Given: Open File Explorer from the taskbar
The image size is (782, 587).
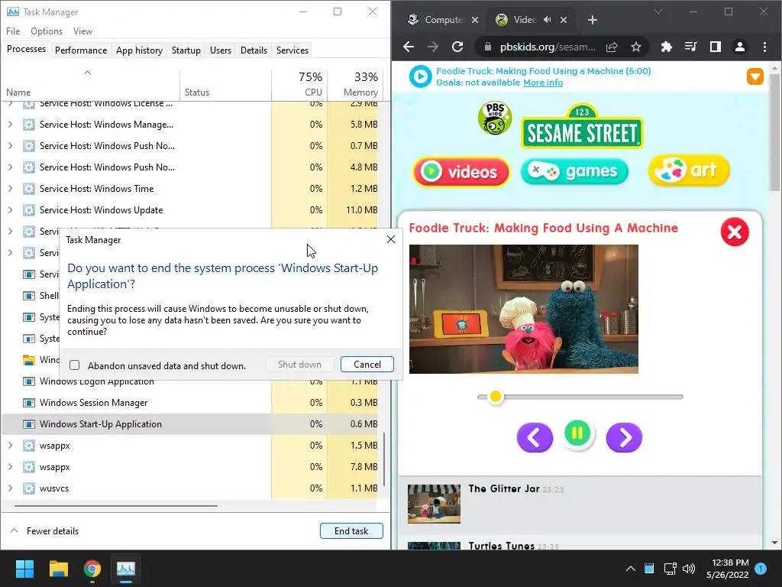Looking at the screenshot, I should [x=58, y=569].
